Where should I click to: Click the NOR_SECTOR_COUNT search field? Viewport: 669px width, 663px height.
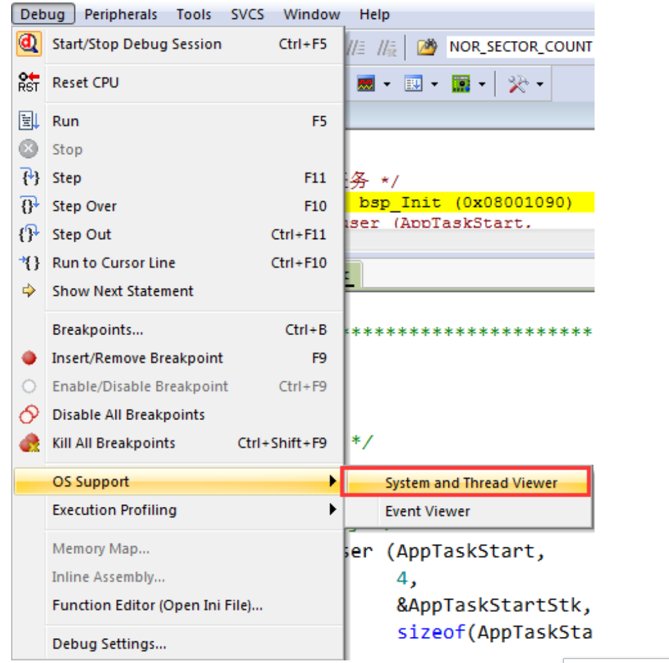(x=521, y=46)
